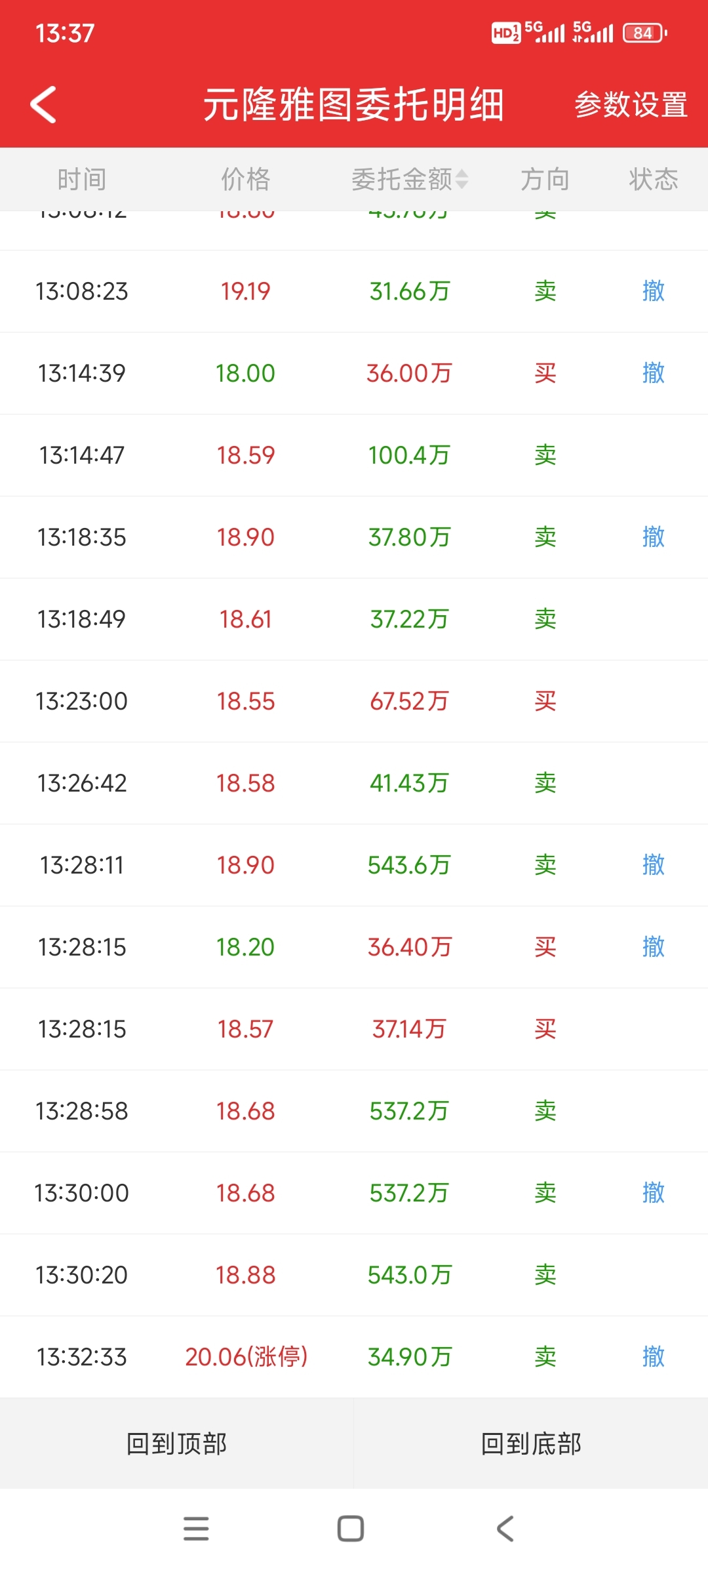
Task: Tap the 方向 column header
Action: point(545,179)
